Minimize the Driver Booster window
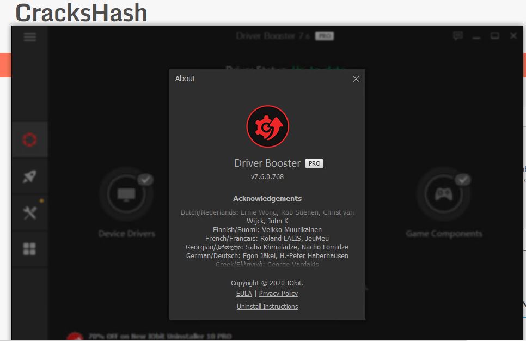The image size is (526, 341). point(476,36)
